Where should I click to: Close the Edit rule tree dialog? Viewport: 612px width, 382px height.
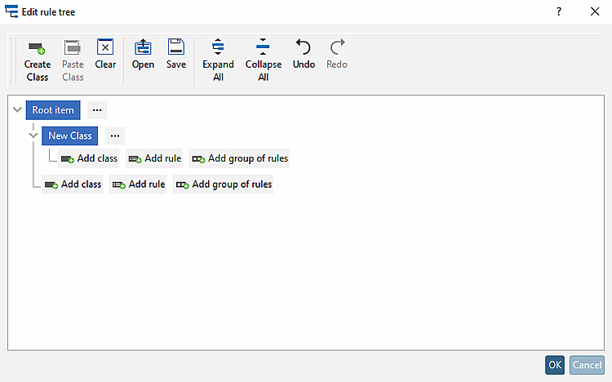pyautogui.click(x=594, y=11)
